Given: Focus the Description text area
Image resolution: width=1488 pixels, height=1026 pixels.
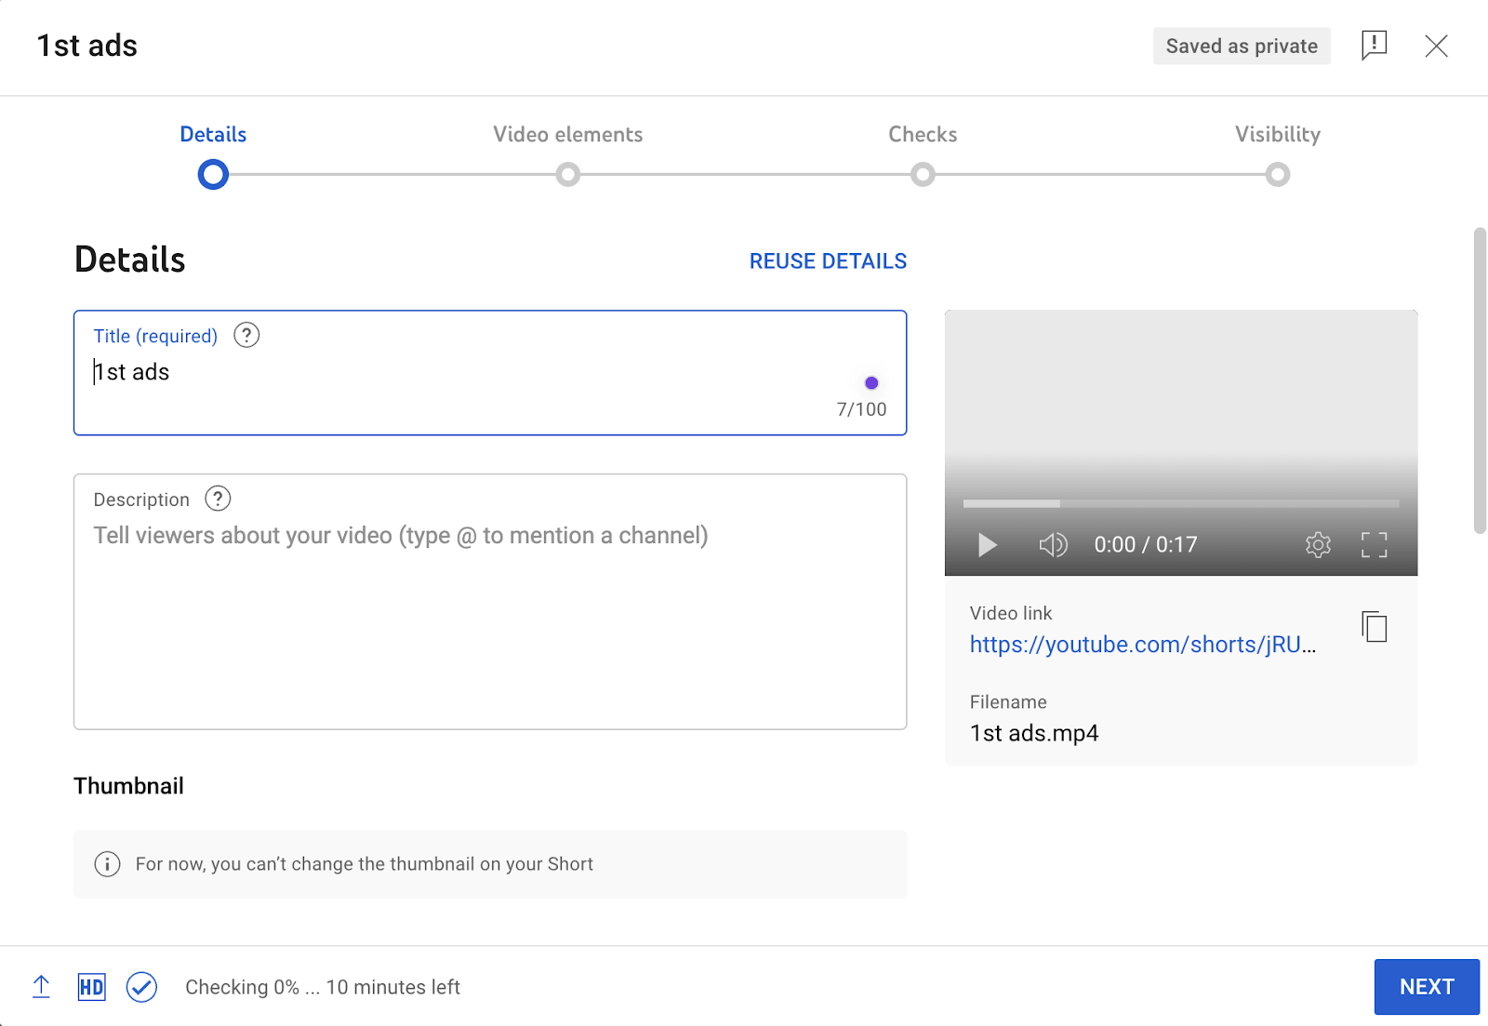Looking at the screenshot, I should click(490, 602).
